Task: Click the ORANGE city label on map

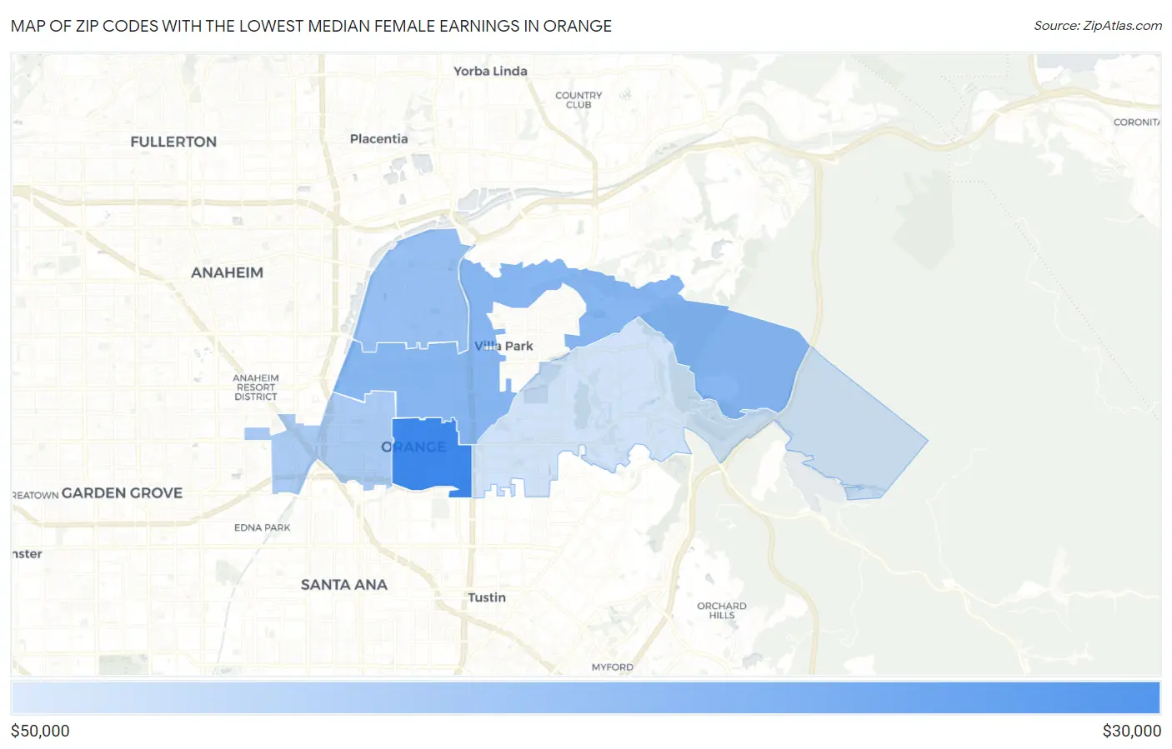Action: click(413, 447)
